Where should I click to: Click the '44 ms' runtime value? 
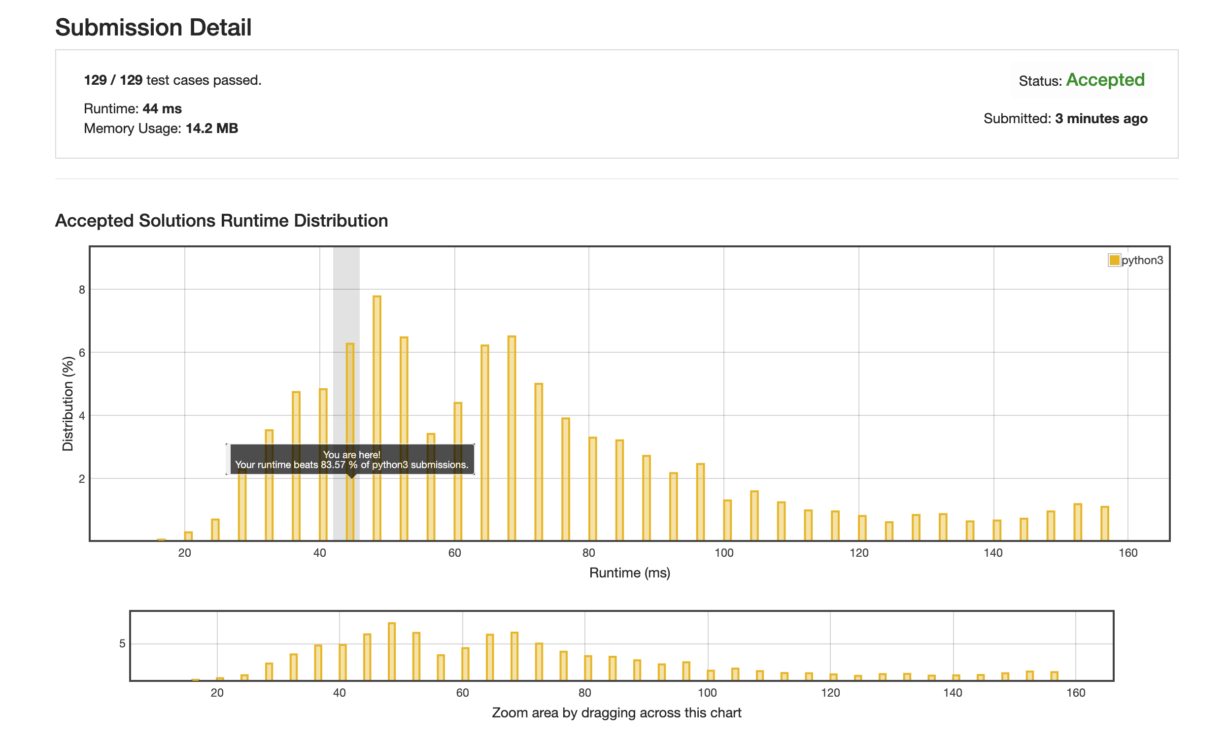[162, 108]
